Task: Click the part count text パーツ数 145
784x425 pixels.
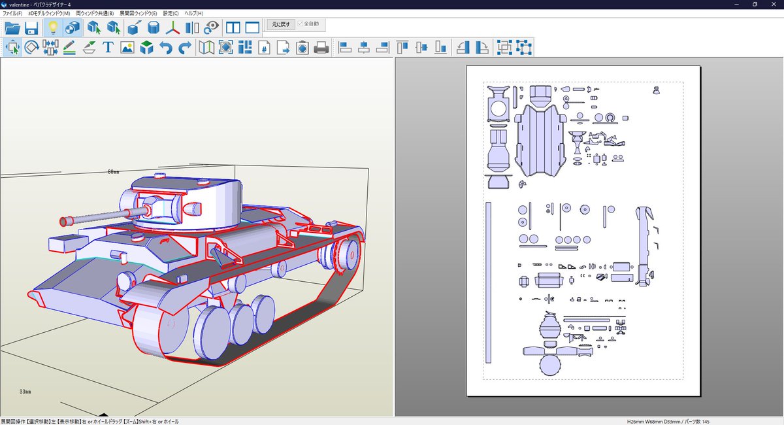Action: (x=694, y=422)
